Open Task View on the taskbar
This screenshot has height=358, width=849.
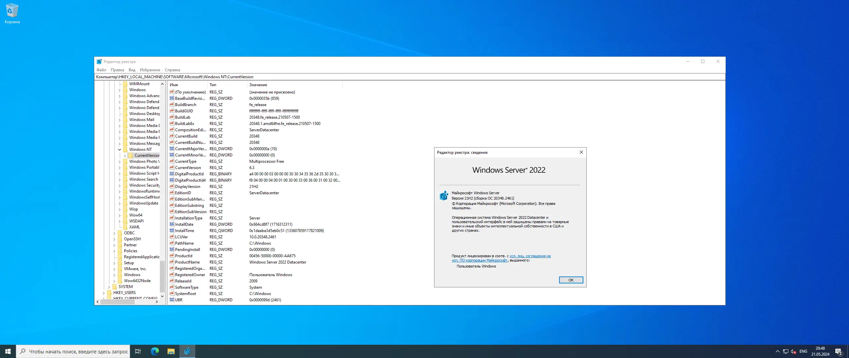pos(138,351)
